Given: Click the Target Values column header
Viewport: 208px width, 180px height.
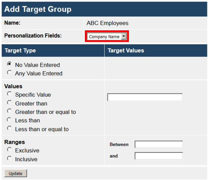Looking at the screenshot, I should [x=126, y=51].
